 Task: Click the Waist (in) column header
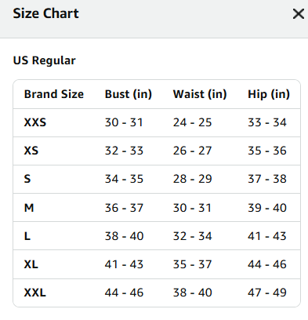tap(200, 94)
